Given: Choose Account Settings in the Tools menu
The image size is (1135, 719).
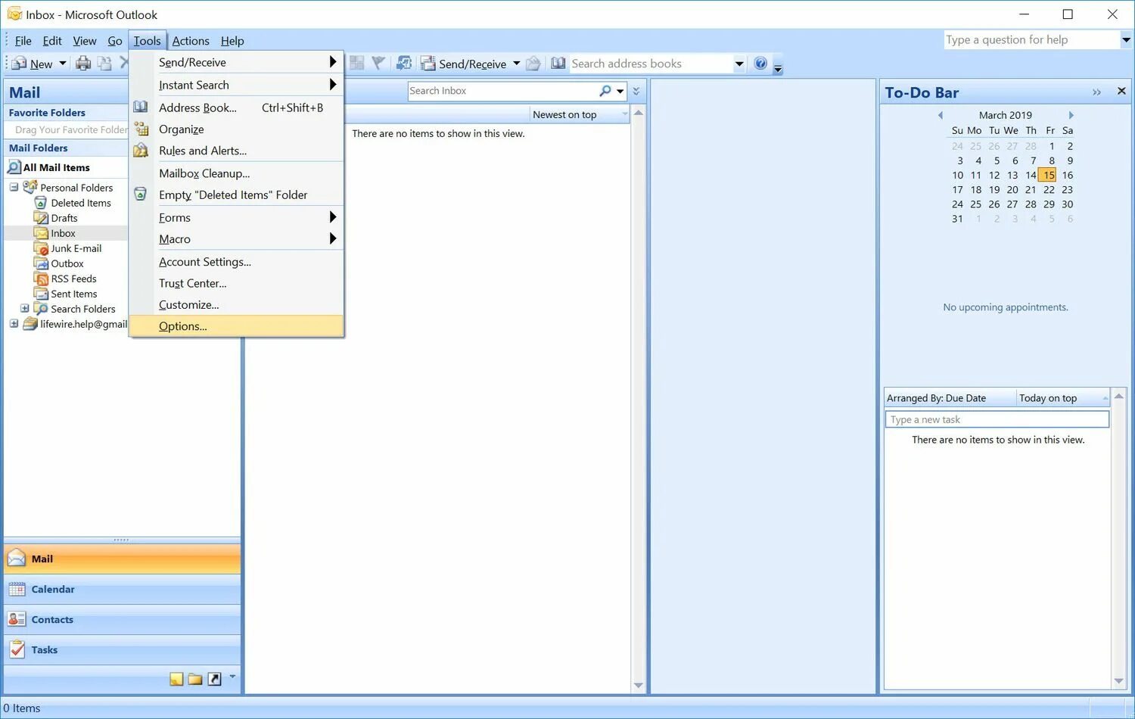Looking at the screenshot, I should [x=237, y=262].
